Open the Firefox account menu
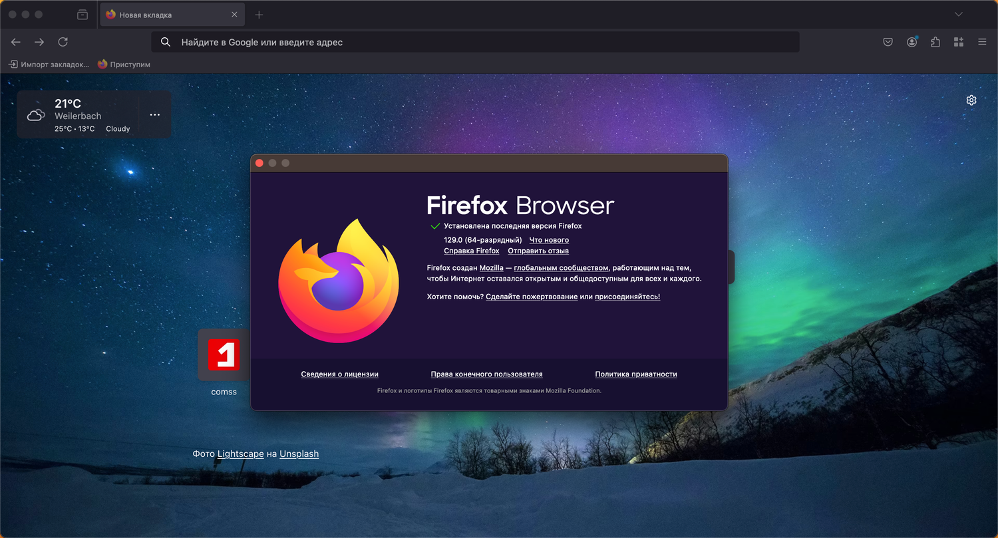998x538 pixels. [912, 42]
